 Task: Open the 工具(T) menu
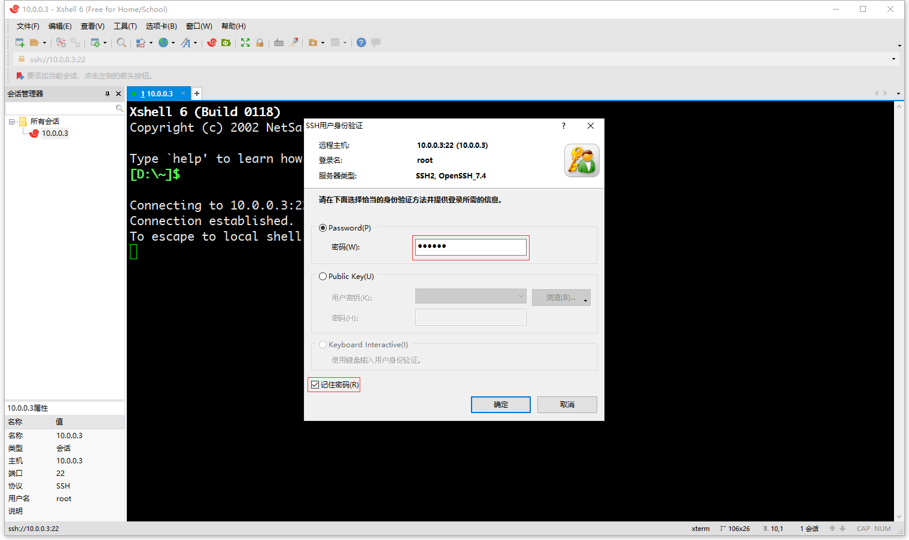125,26
